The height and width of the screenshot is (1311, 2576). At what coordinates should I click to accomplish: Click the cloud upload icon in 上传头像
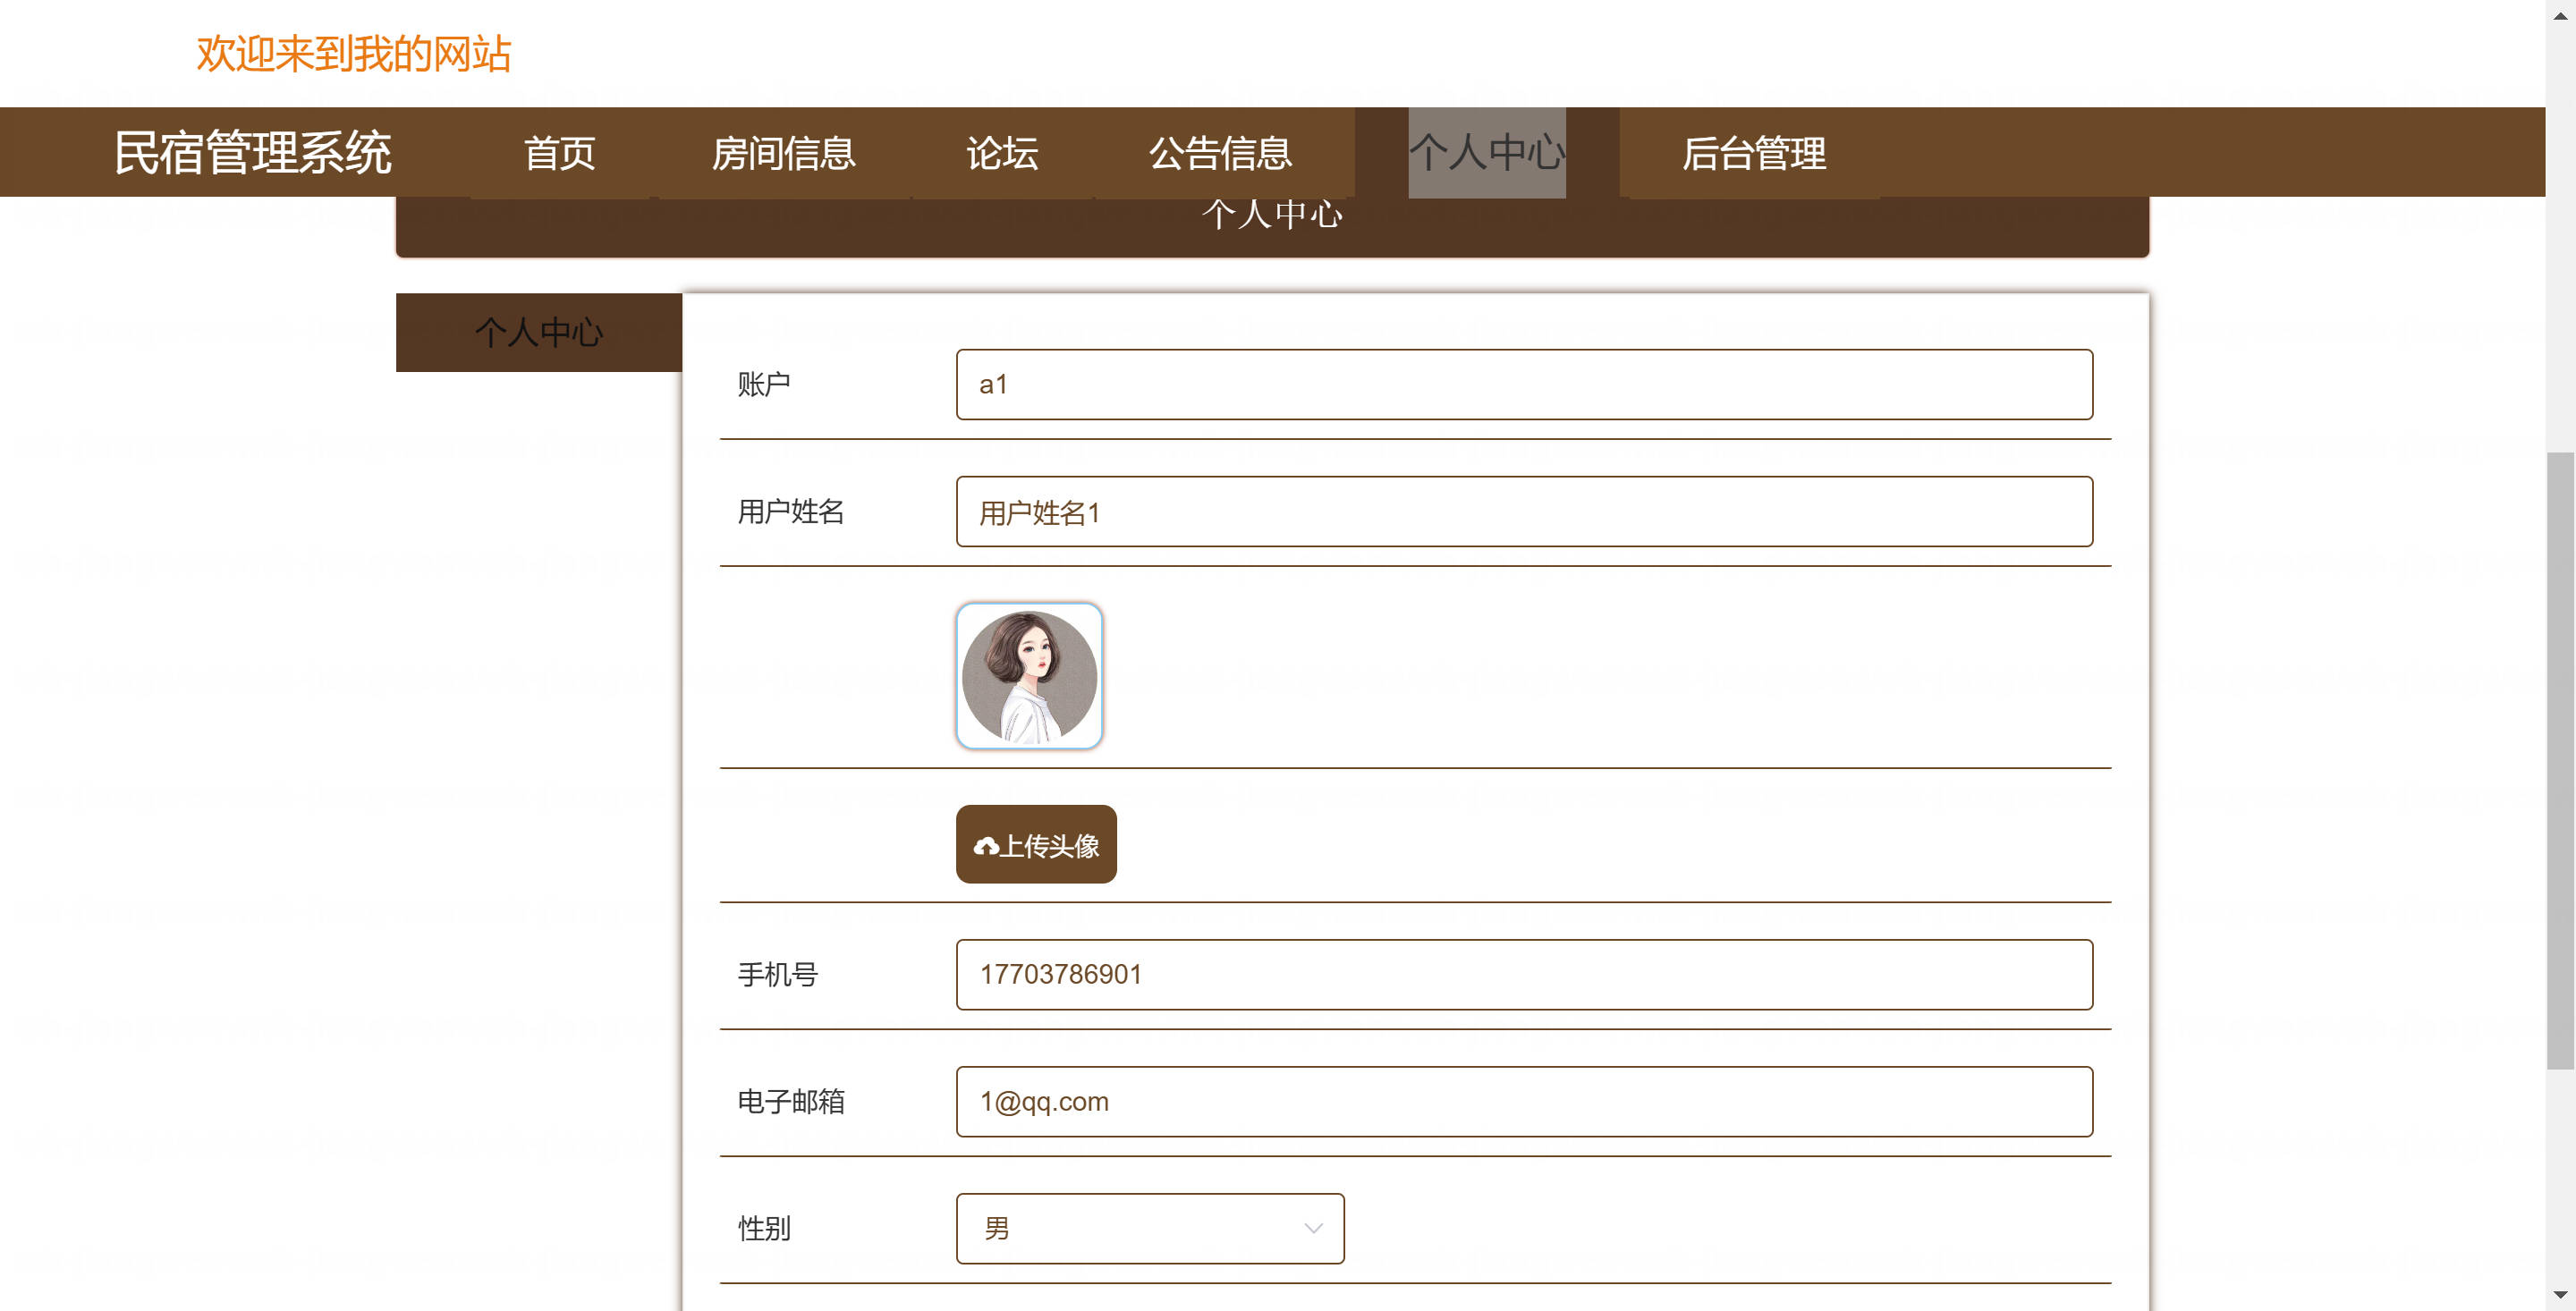pyautogui.click(x=986, y=846)
